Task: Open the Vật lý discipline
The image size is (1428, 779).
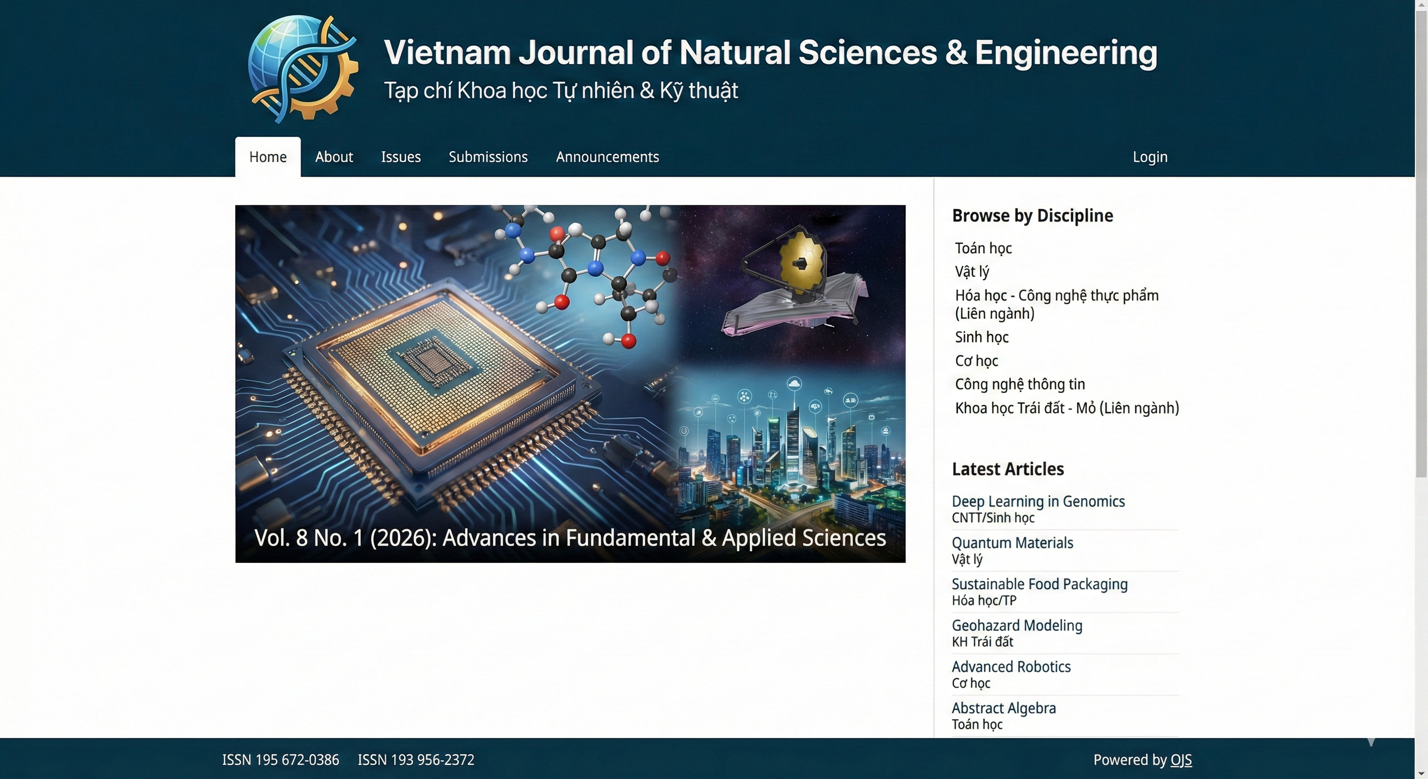Action: [x=971, y=271]
